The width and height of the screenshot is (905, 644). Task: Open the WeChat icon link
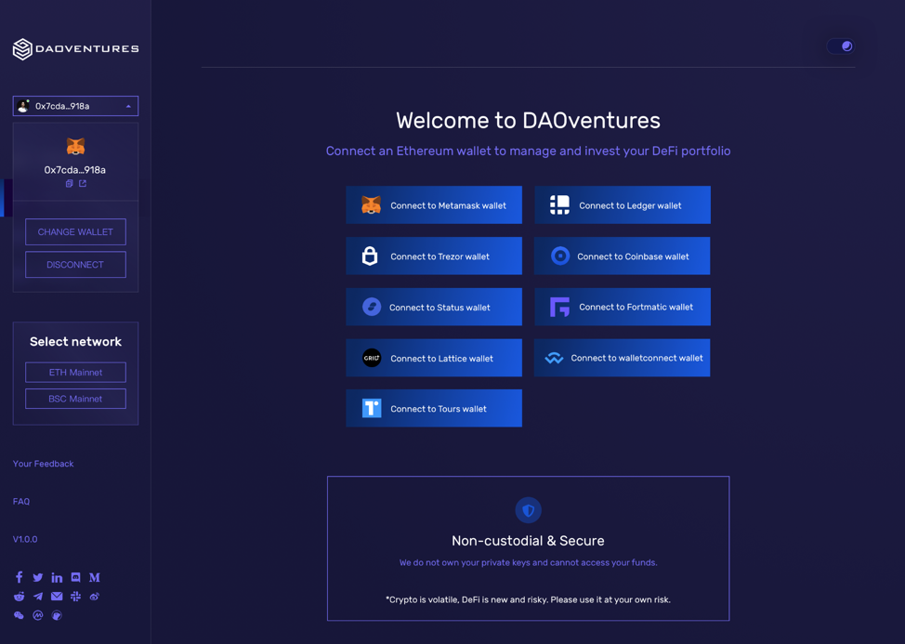(19, 615)
